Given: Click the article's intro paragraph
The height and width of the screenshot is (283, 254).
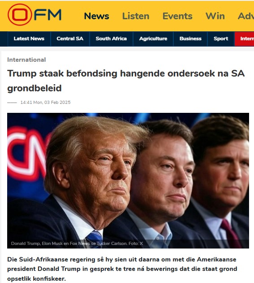Looking at the screenshot, I should coord(122,269).
